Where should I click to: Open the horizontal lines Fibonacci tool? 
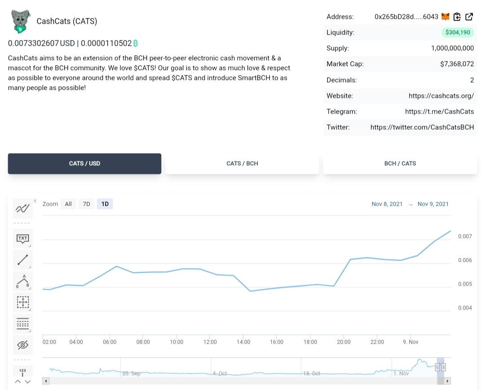click(22, 324)
